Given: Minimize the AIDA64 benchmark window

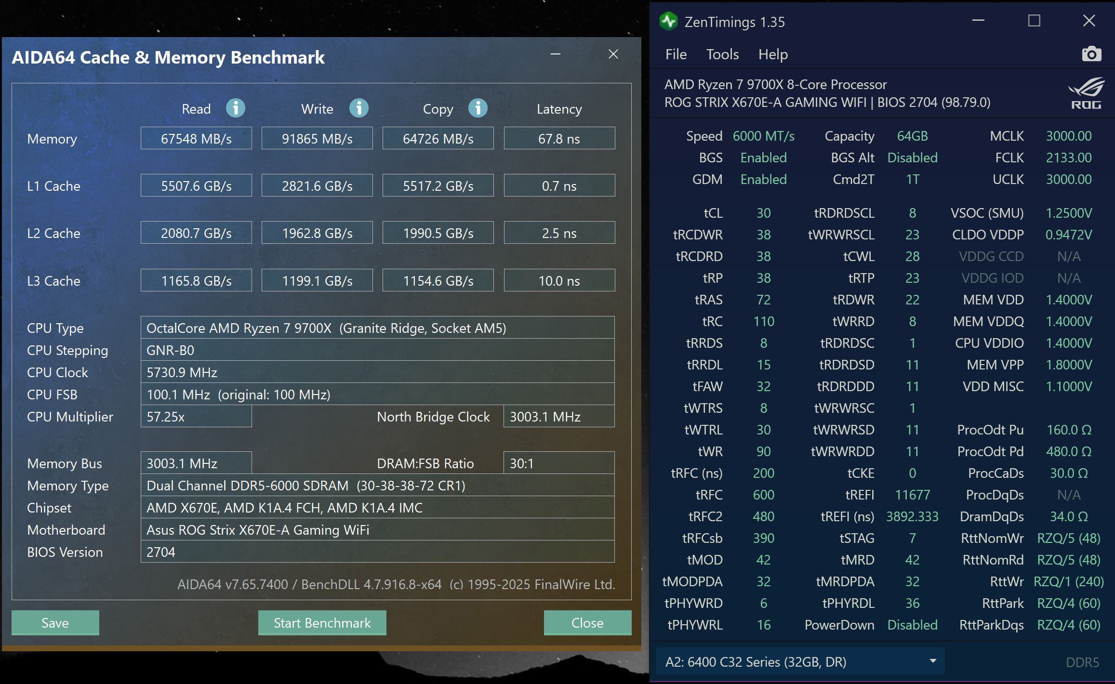Looking at the screenshot, I should click(556, 54).
